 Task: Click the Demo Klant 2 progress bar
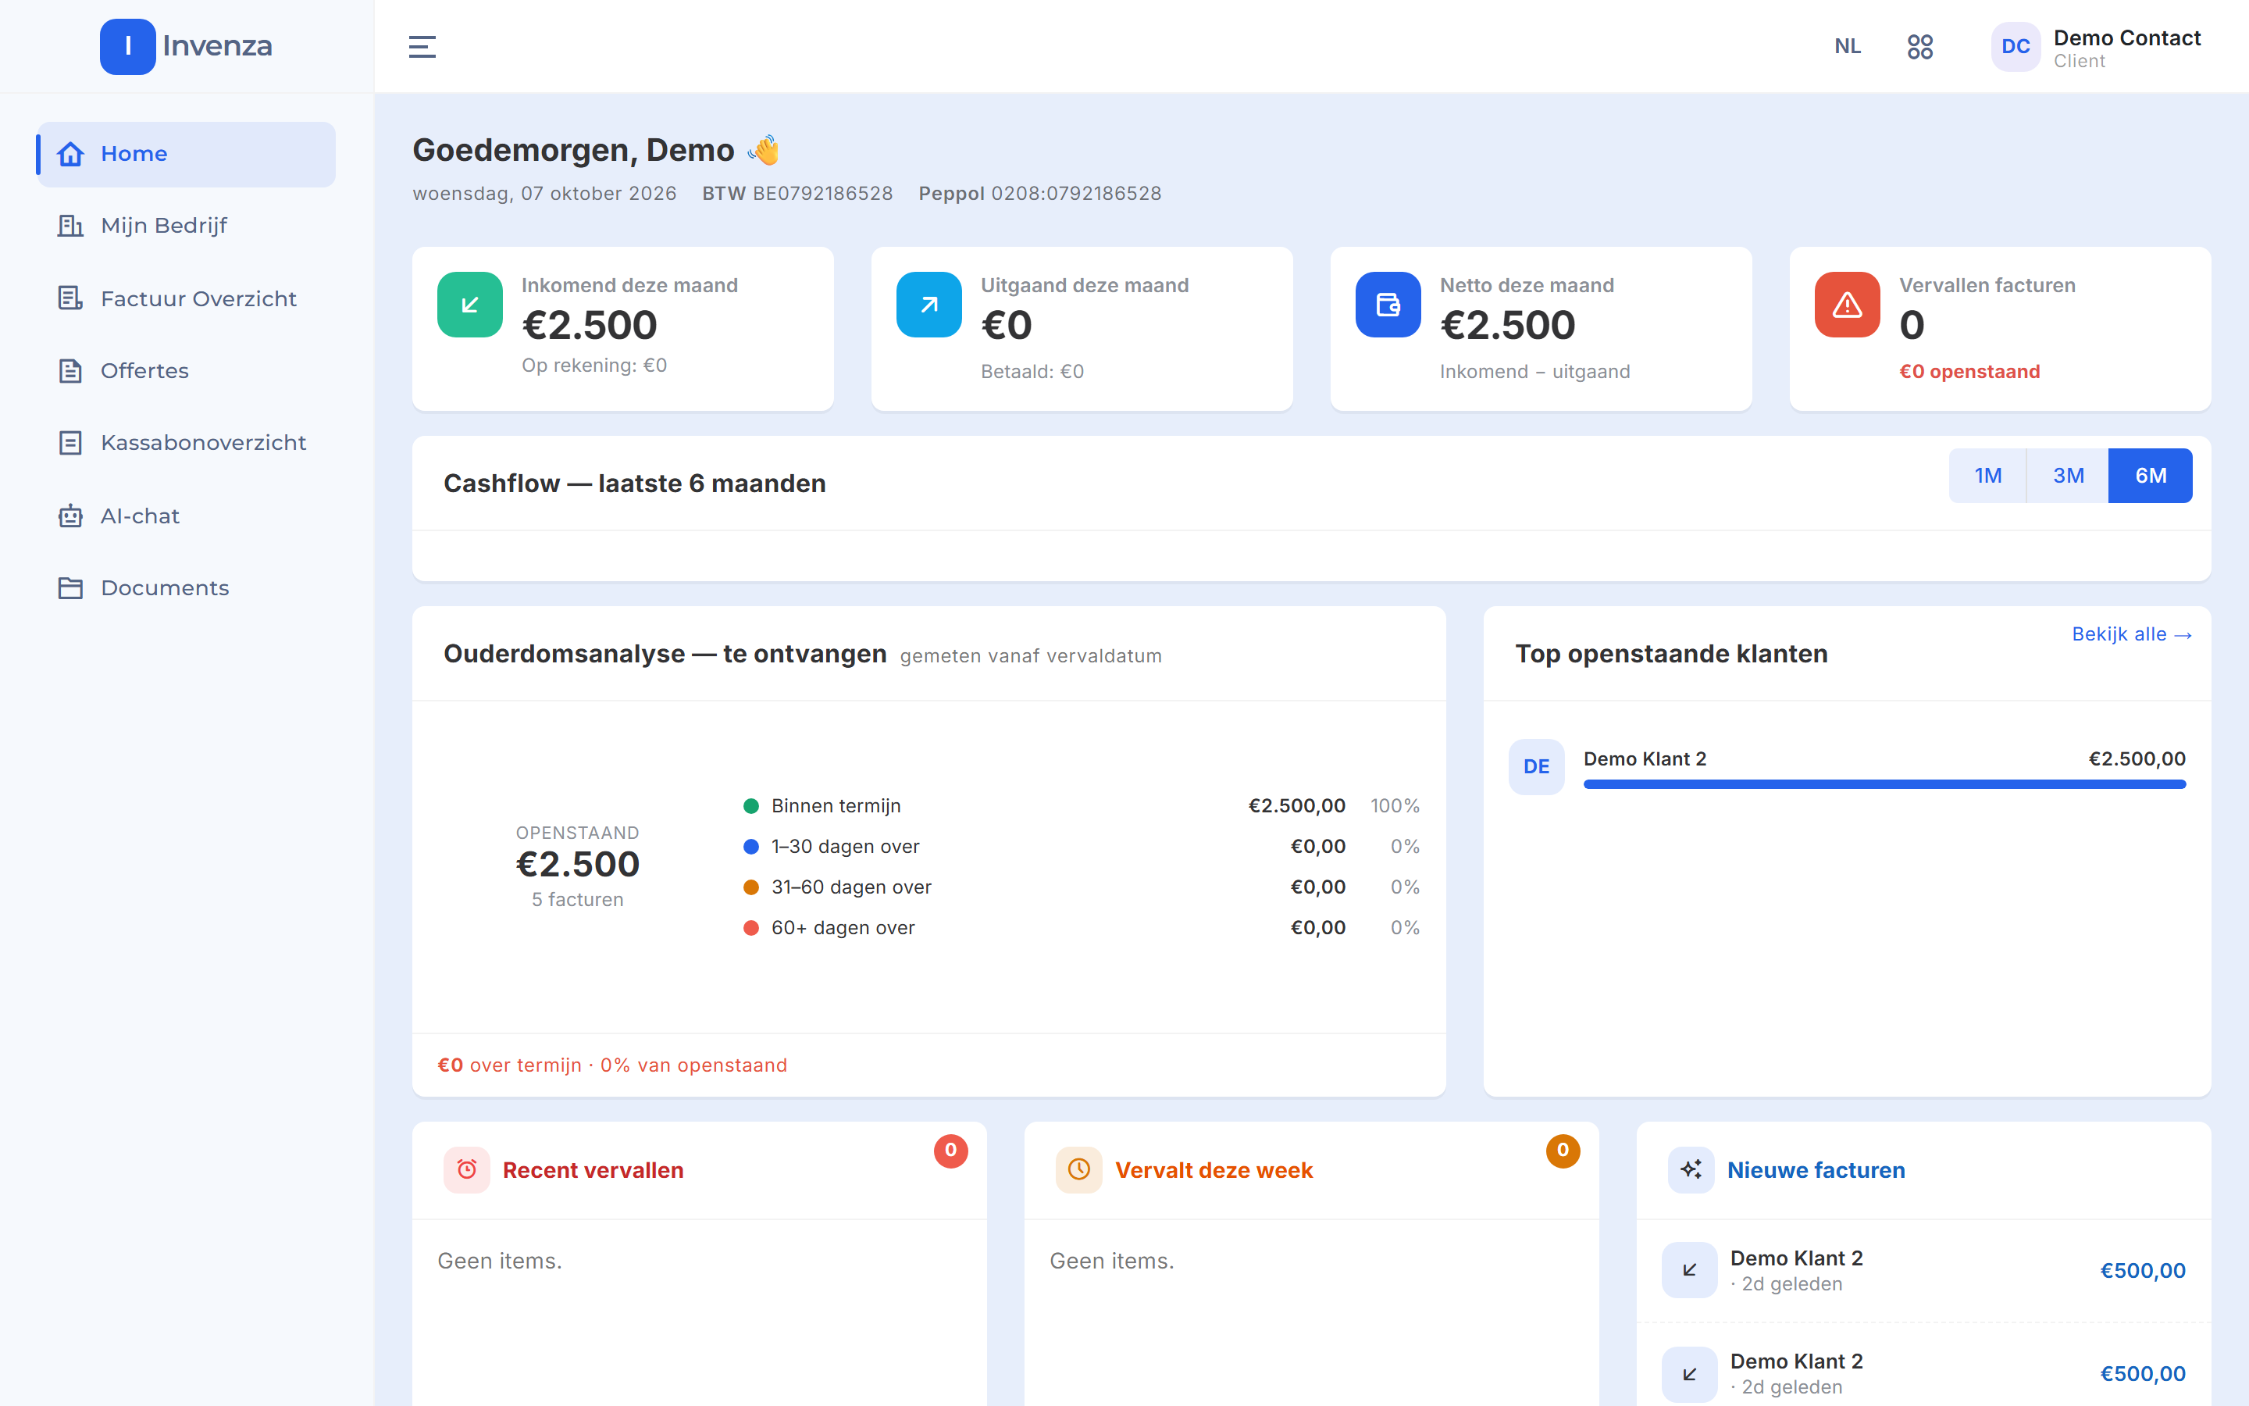click(x=1884, y=785)
